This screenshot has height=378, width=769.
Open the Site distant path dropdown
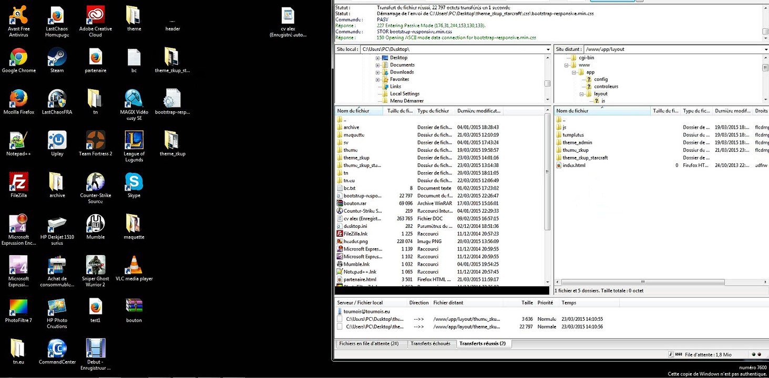click(x=765, y=49)
